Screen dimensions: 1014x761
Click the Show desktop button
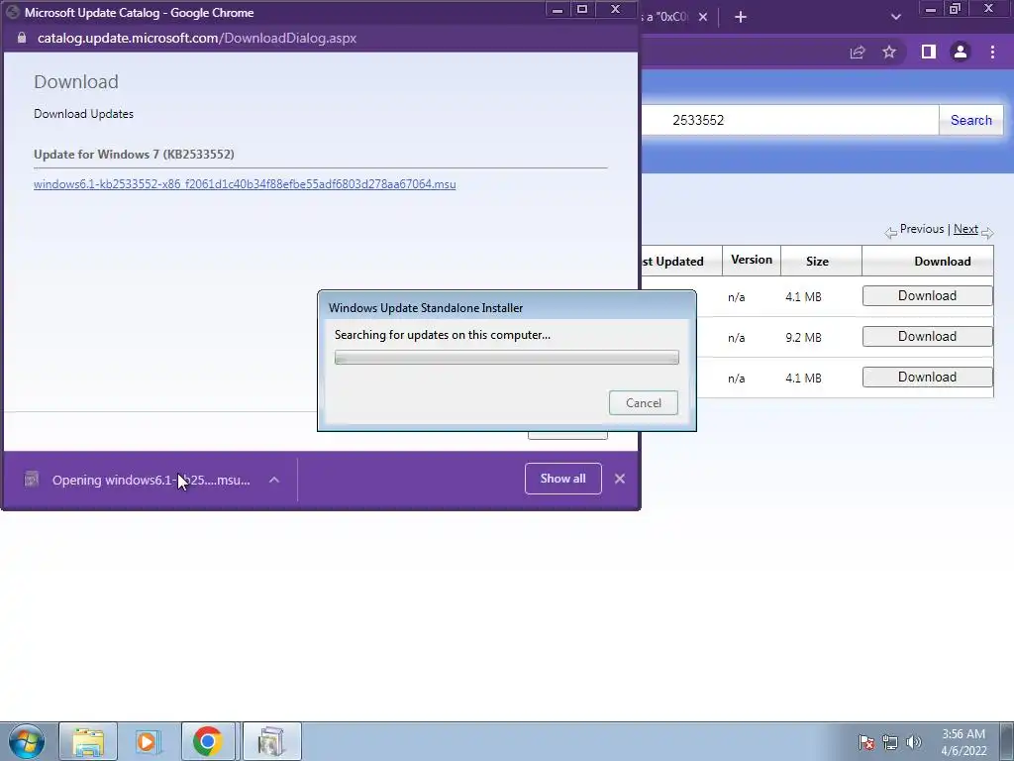(x=1007, y=741)
